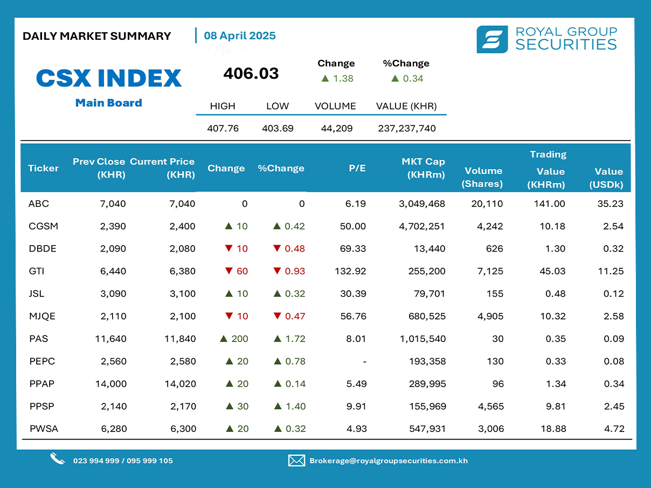Select the Value (USDk) column header
The image size is (651, 488).
tap(606, 178)
